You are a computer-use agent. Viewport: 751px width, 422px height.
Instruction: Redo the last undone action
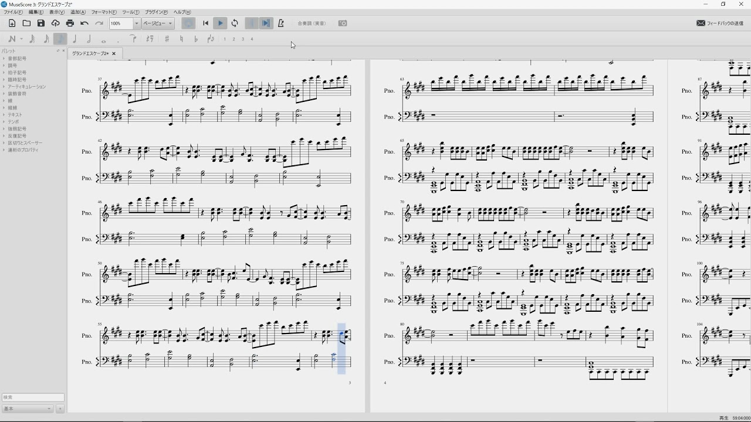coord(99,23)
